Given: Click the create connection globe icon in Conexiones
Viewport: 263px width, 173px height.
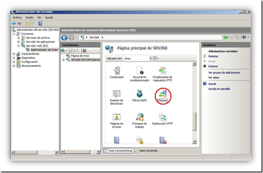Looking at the screenshot, I should tap(63, 50).
